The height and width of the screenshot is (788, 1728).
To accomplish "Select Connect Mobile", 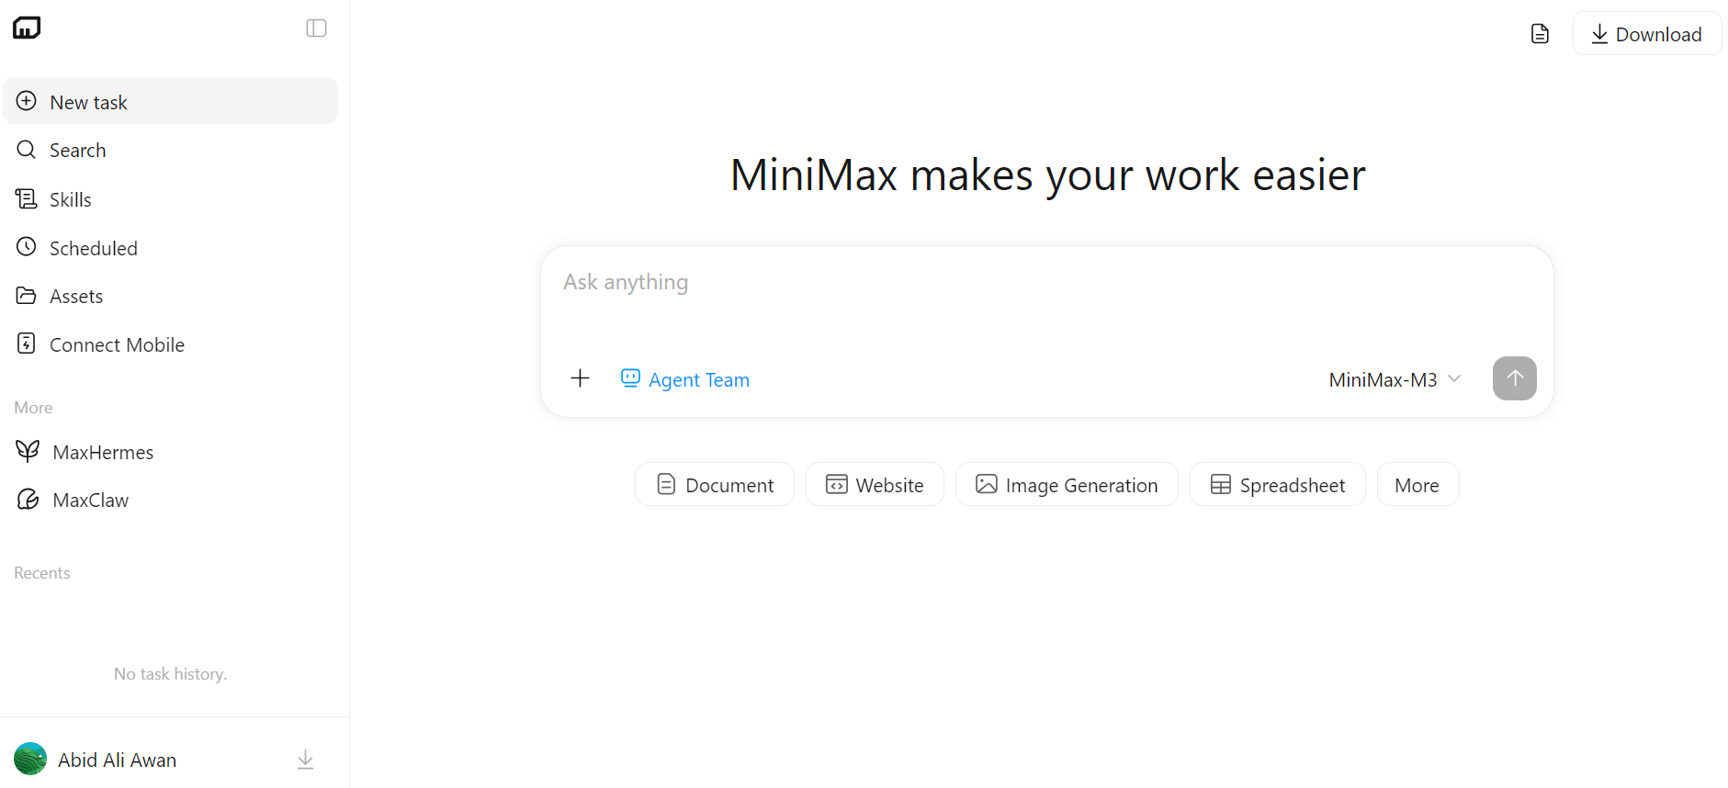I will 171,344.
